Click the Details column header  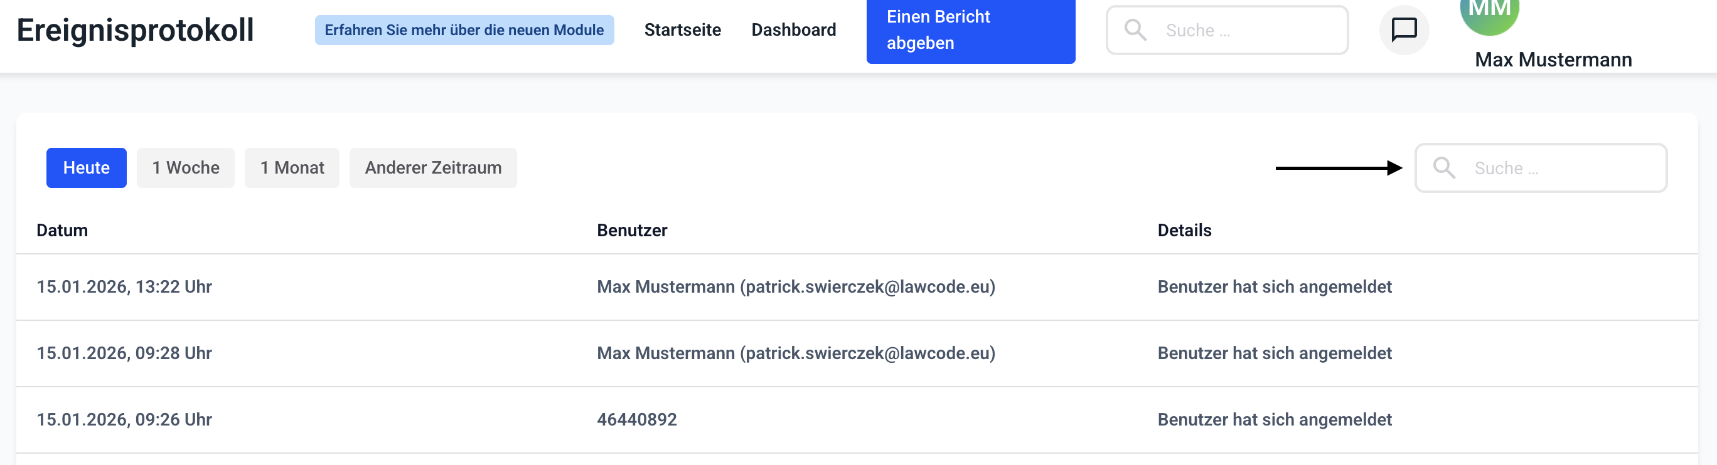point(1184,230)
